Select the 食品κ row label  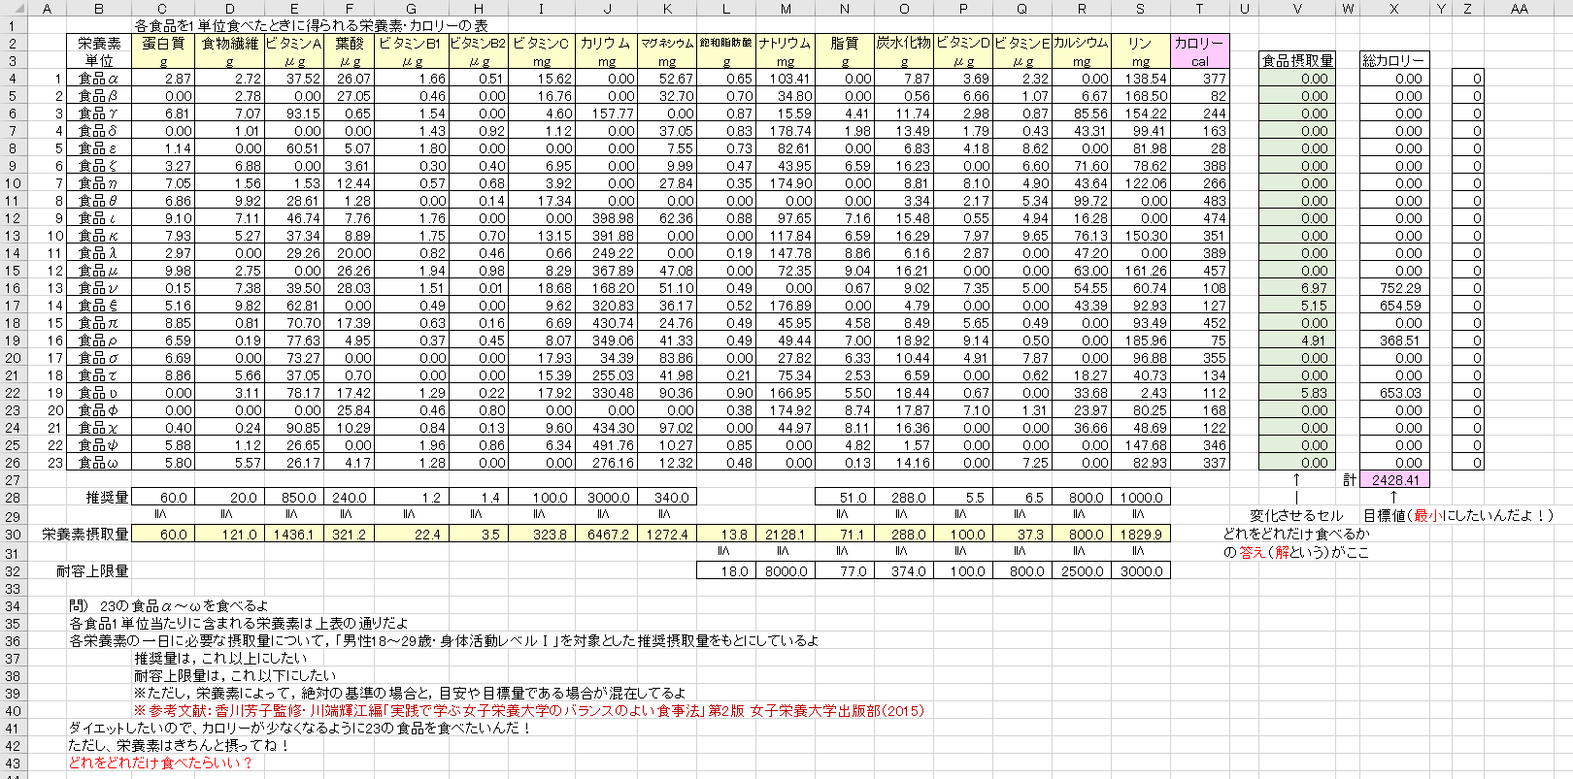[x=99, y=236]
